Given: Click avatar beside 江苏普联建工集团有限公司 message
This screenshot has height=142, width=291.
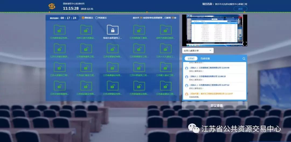Looking at the screenshot, I should 186,68.
